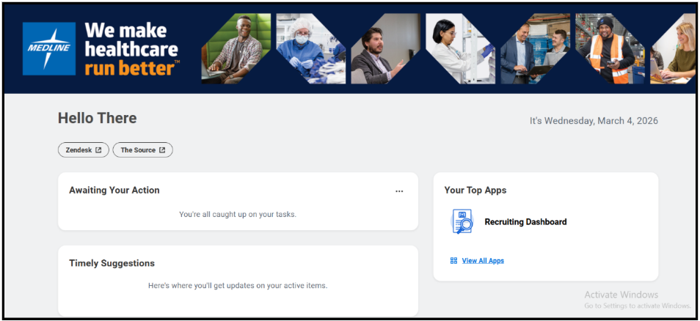Click the lab coat scientist photo
The image size is (700, 321).
(460, 48)
